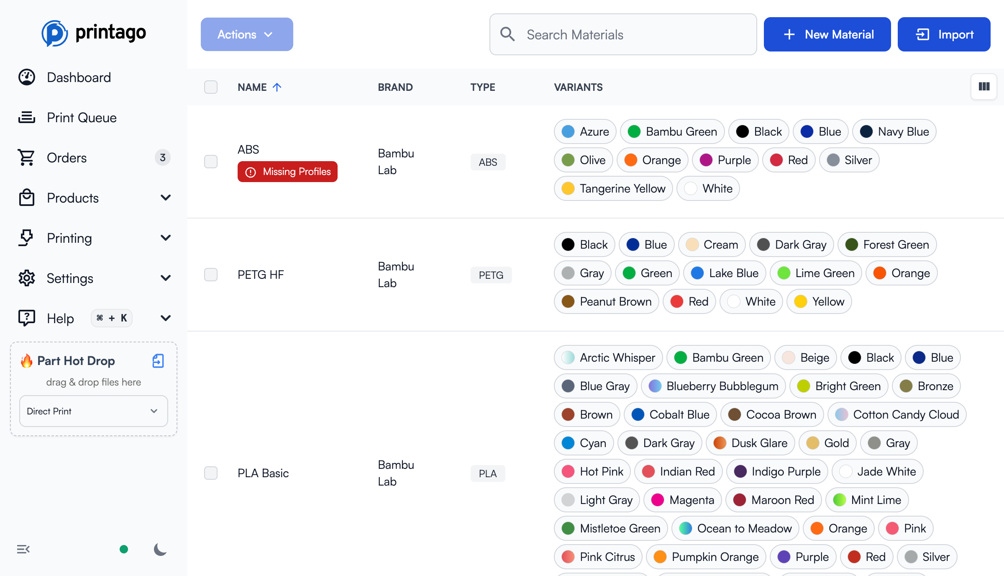Viewport: 1004px width, 576px height.
Task: Open Print Queue from sidebar icon
Action: (27, 118)
